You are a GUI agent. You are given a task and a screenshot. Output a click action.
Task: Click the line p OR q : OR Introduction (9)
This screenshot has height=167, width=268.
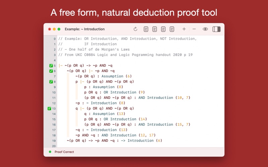pyautogui.click(x=114, y=93)
